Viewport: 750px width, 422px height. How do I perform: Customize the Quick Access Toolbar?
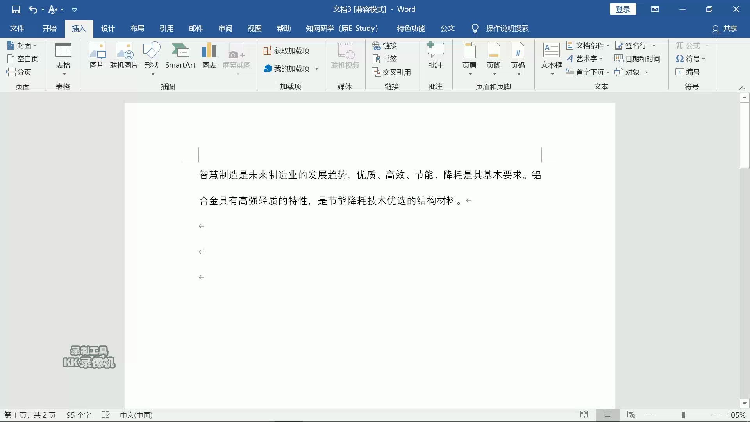tap(74, 10)
